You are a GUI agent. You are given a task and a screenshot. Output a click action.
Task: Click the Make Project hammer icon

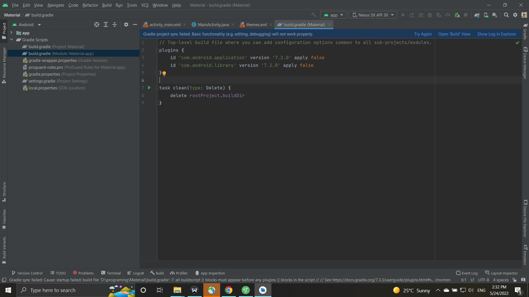(314, 15)
